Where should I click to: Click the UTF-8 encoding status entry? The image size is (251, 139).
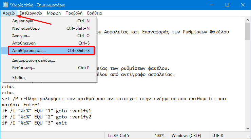217,136
